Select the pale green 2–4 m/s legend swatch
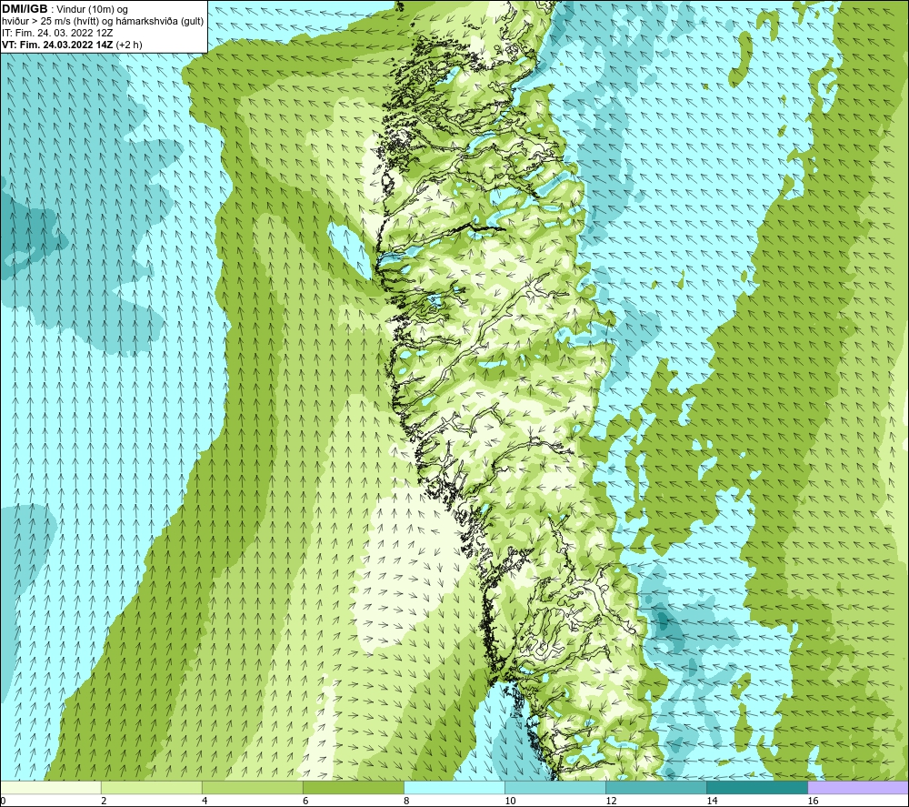This screenshot has height=807, width=909. pyautogui.click(x=151, y=788)
